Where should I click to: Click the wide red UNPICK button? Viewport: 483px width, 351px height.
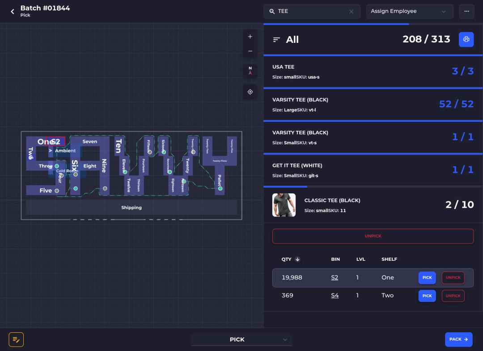[373, 236]
